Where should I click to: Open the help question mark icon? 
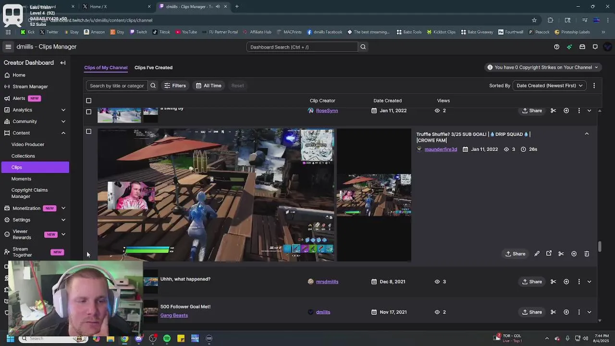point(556,47)
